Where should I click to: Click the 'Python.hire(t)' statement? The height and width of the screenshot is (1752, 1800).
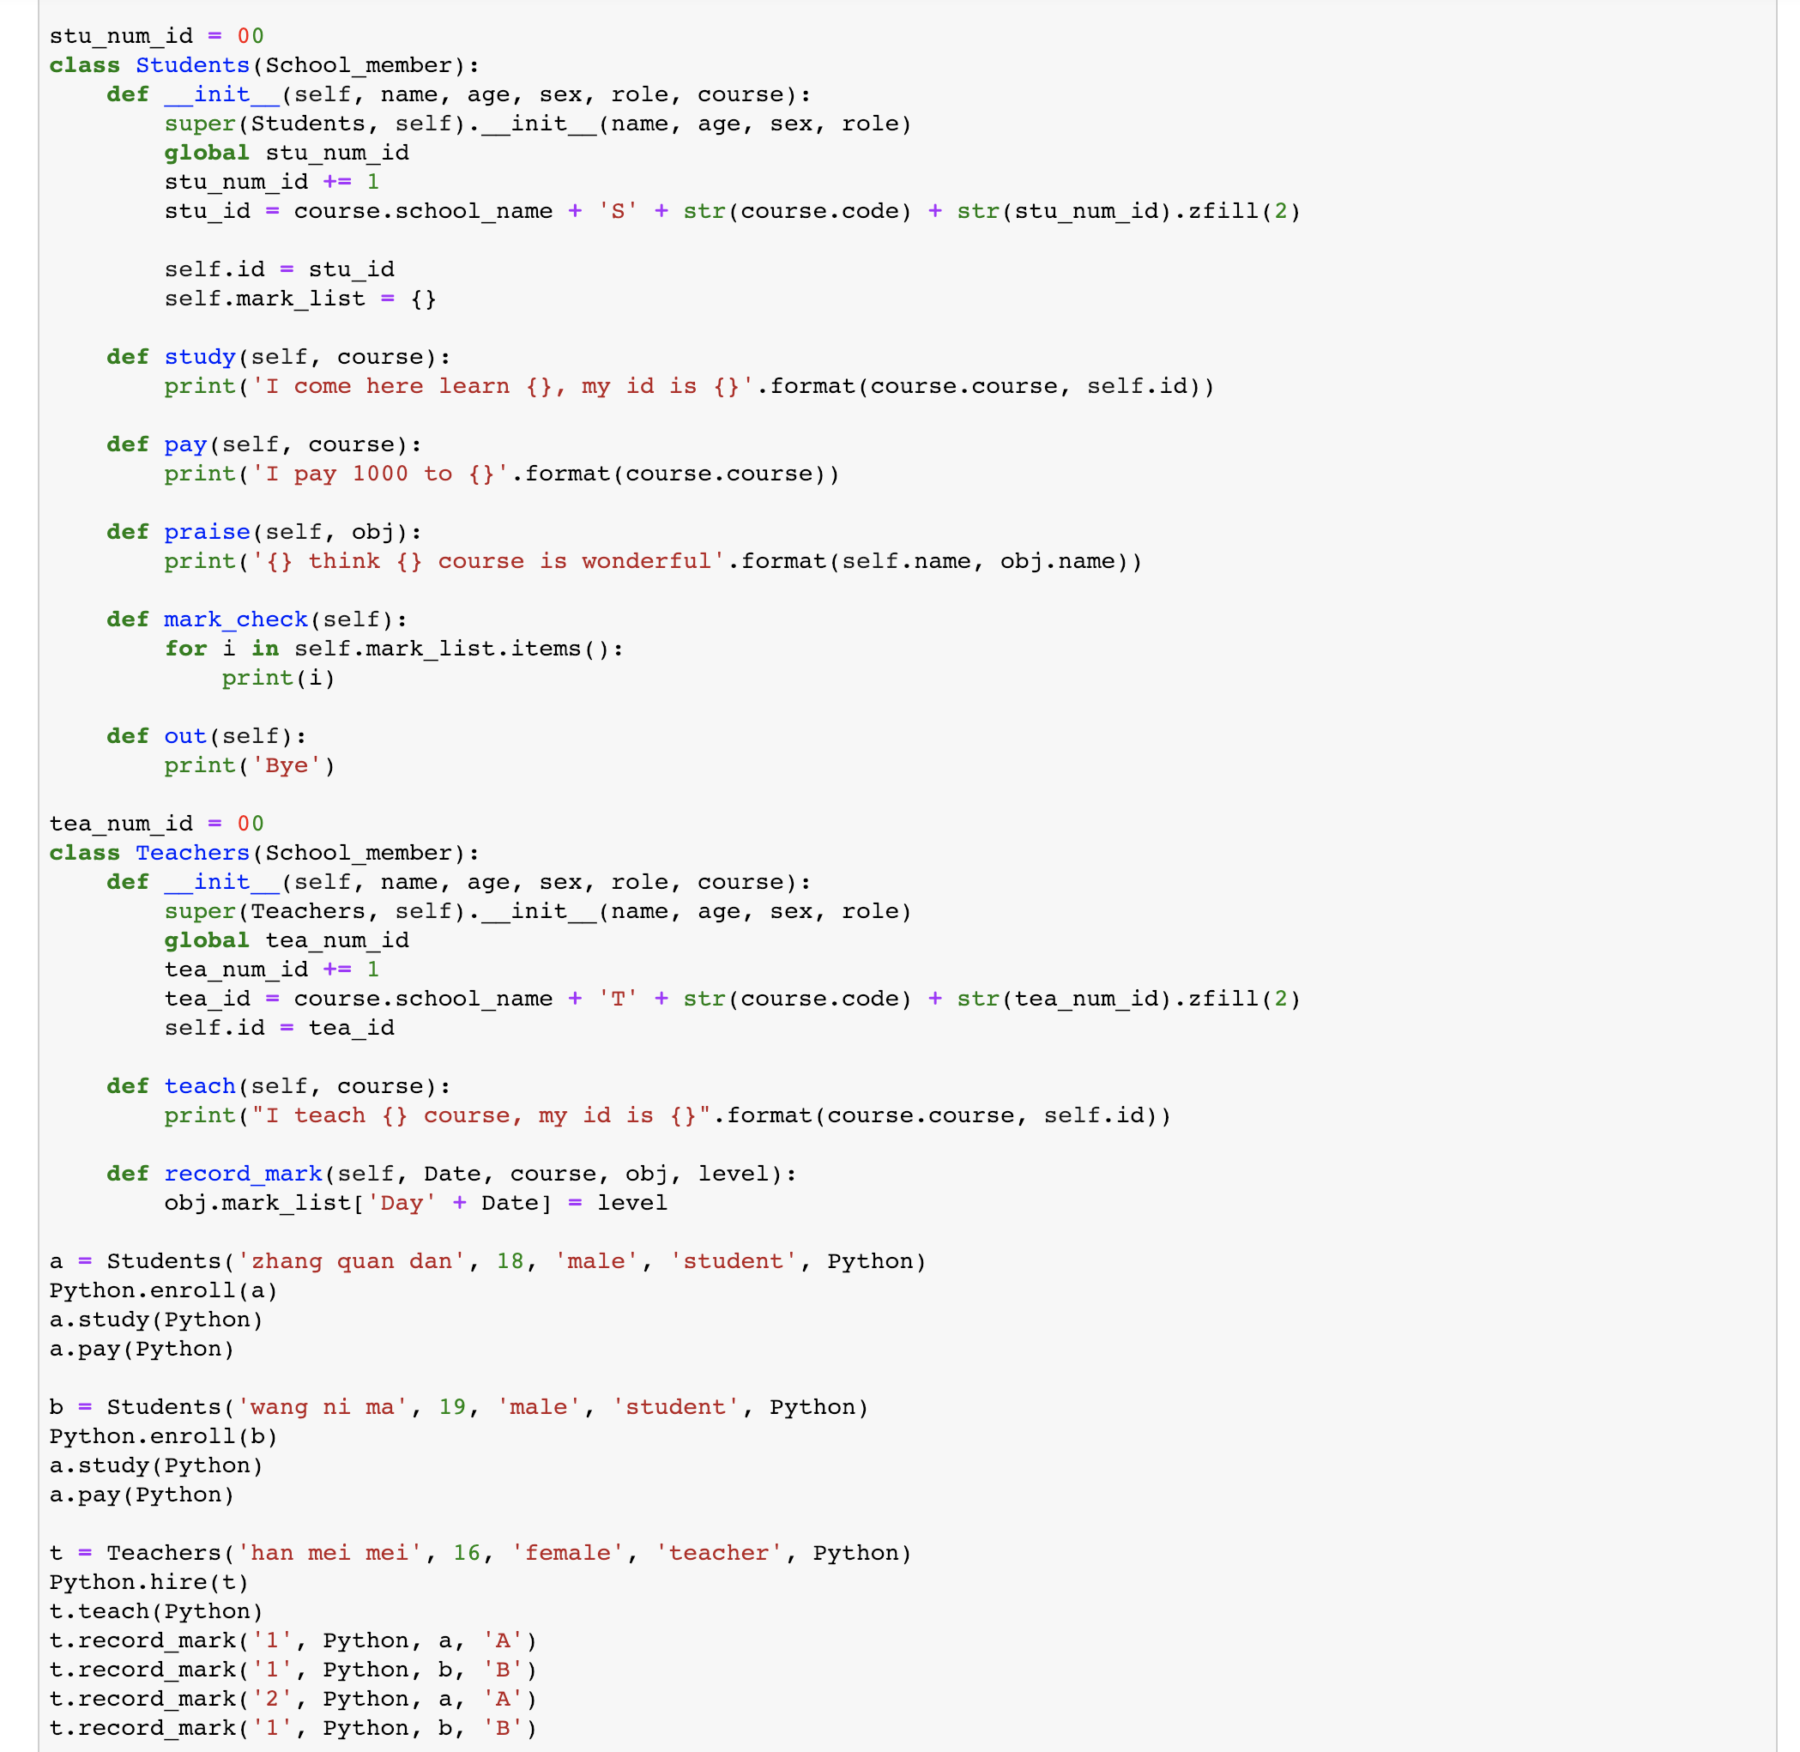[x=149, y=1583]
